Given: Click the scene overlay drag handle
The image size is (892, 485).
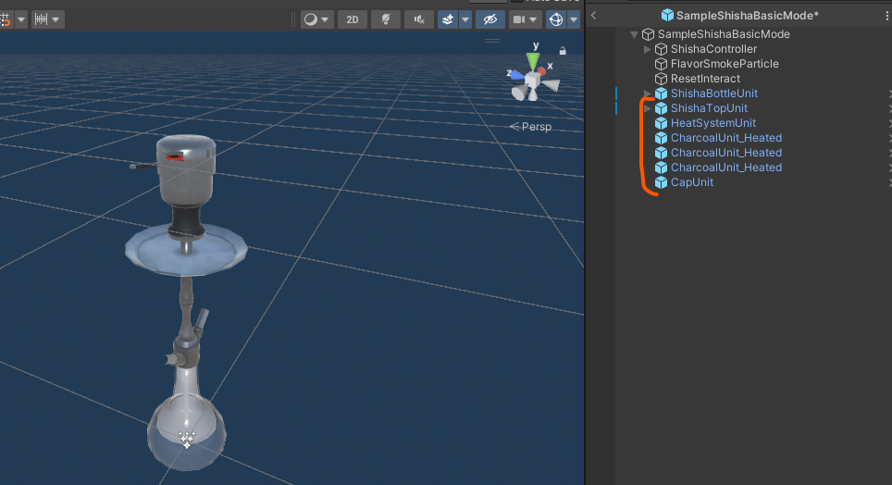Looking at the screenshot, I should [x=492, y=41].
